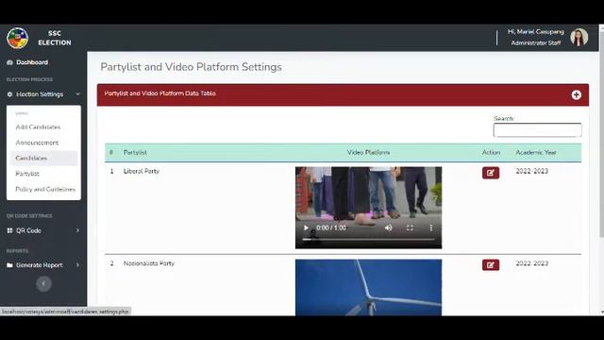This screenshot has height=340, width=604.
Task: Open Add Candidates submenu item
Action: [x=38, y=127]
